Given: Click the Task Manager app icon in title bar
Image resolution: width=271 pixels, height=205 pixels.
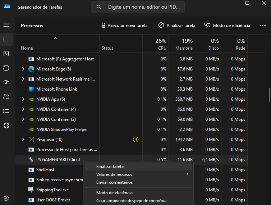Looking at the screenshot, I should [x=7, y=6].
